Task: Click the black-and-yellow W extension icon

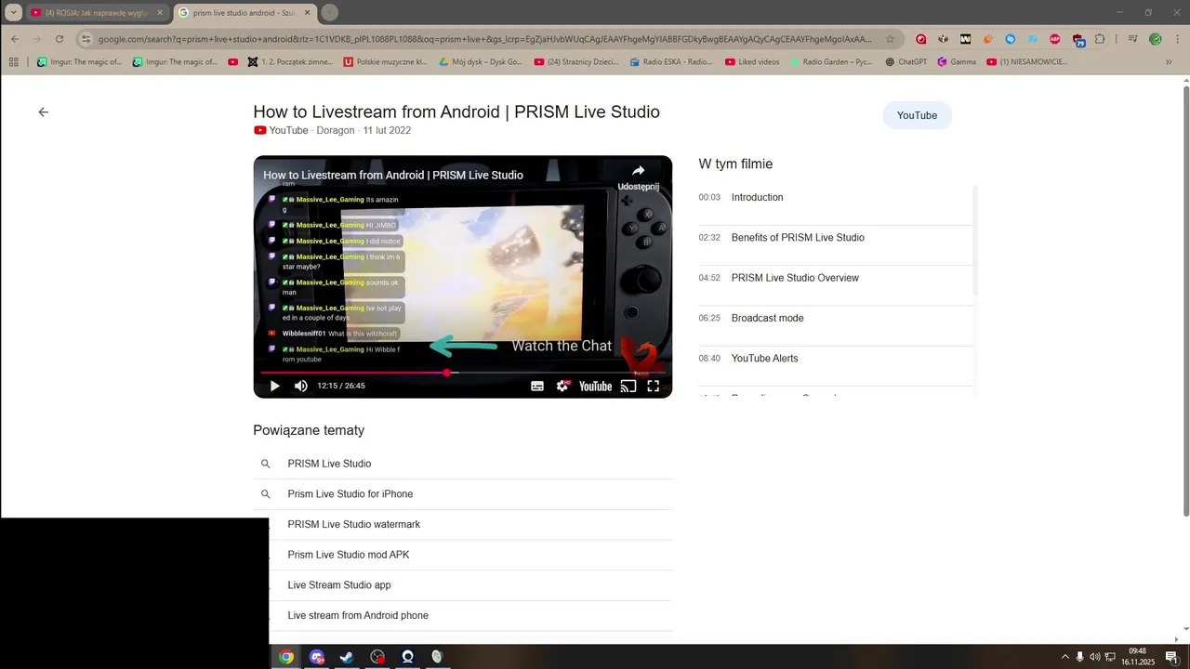Action: pyautogui.click(x=965, y=39)
